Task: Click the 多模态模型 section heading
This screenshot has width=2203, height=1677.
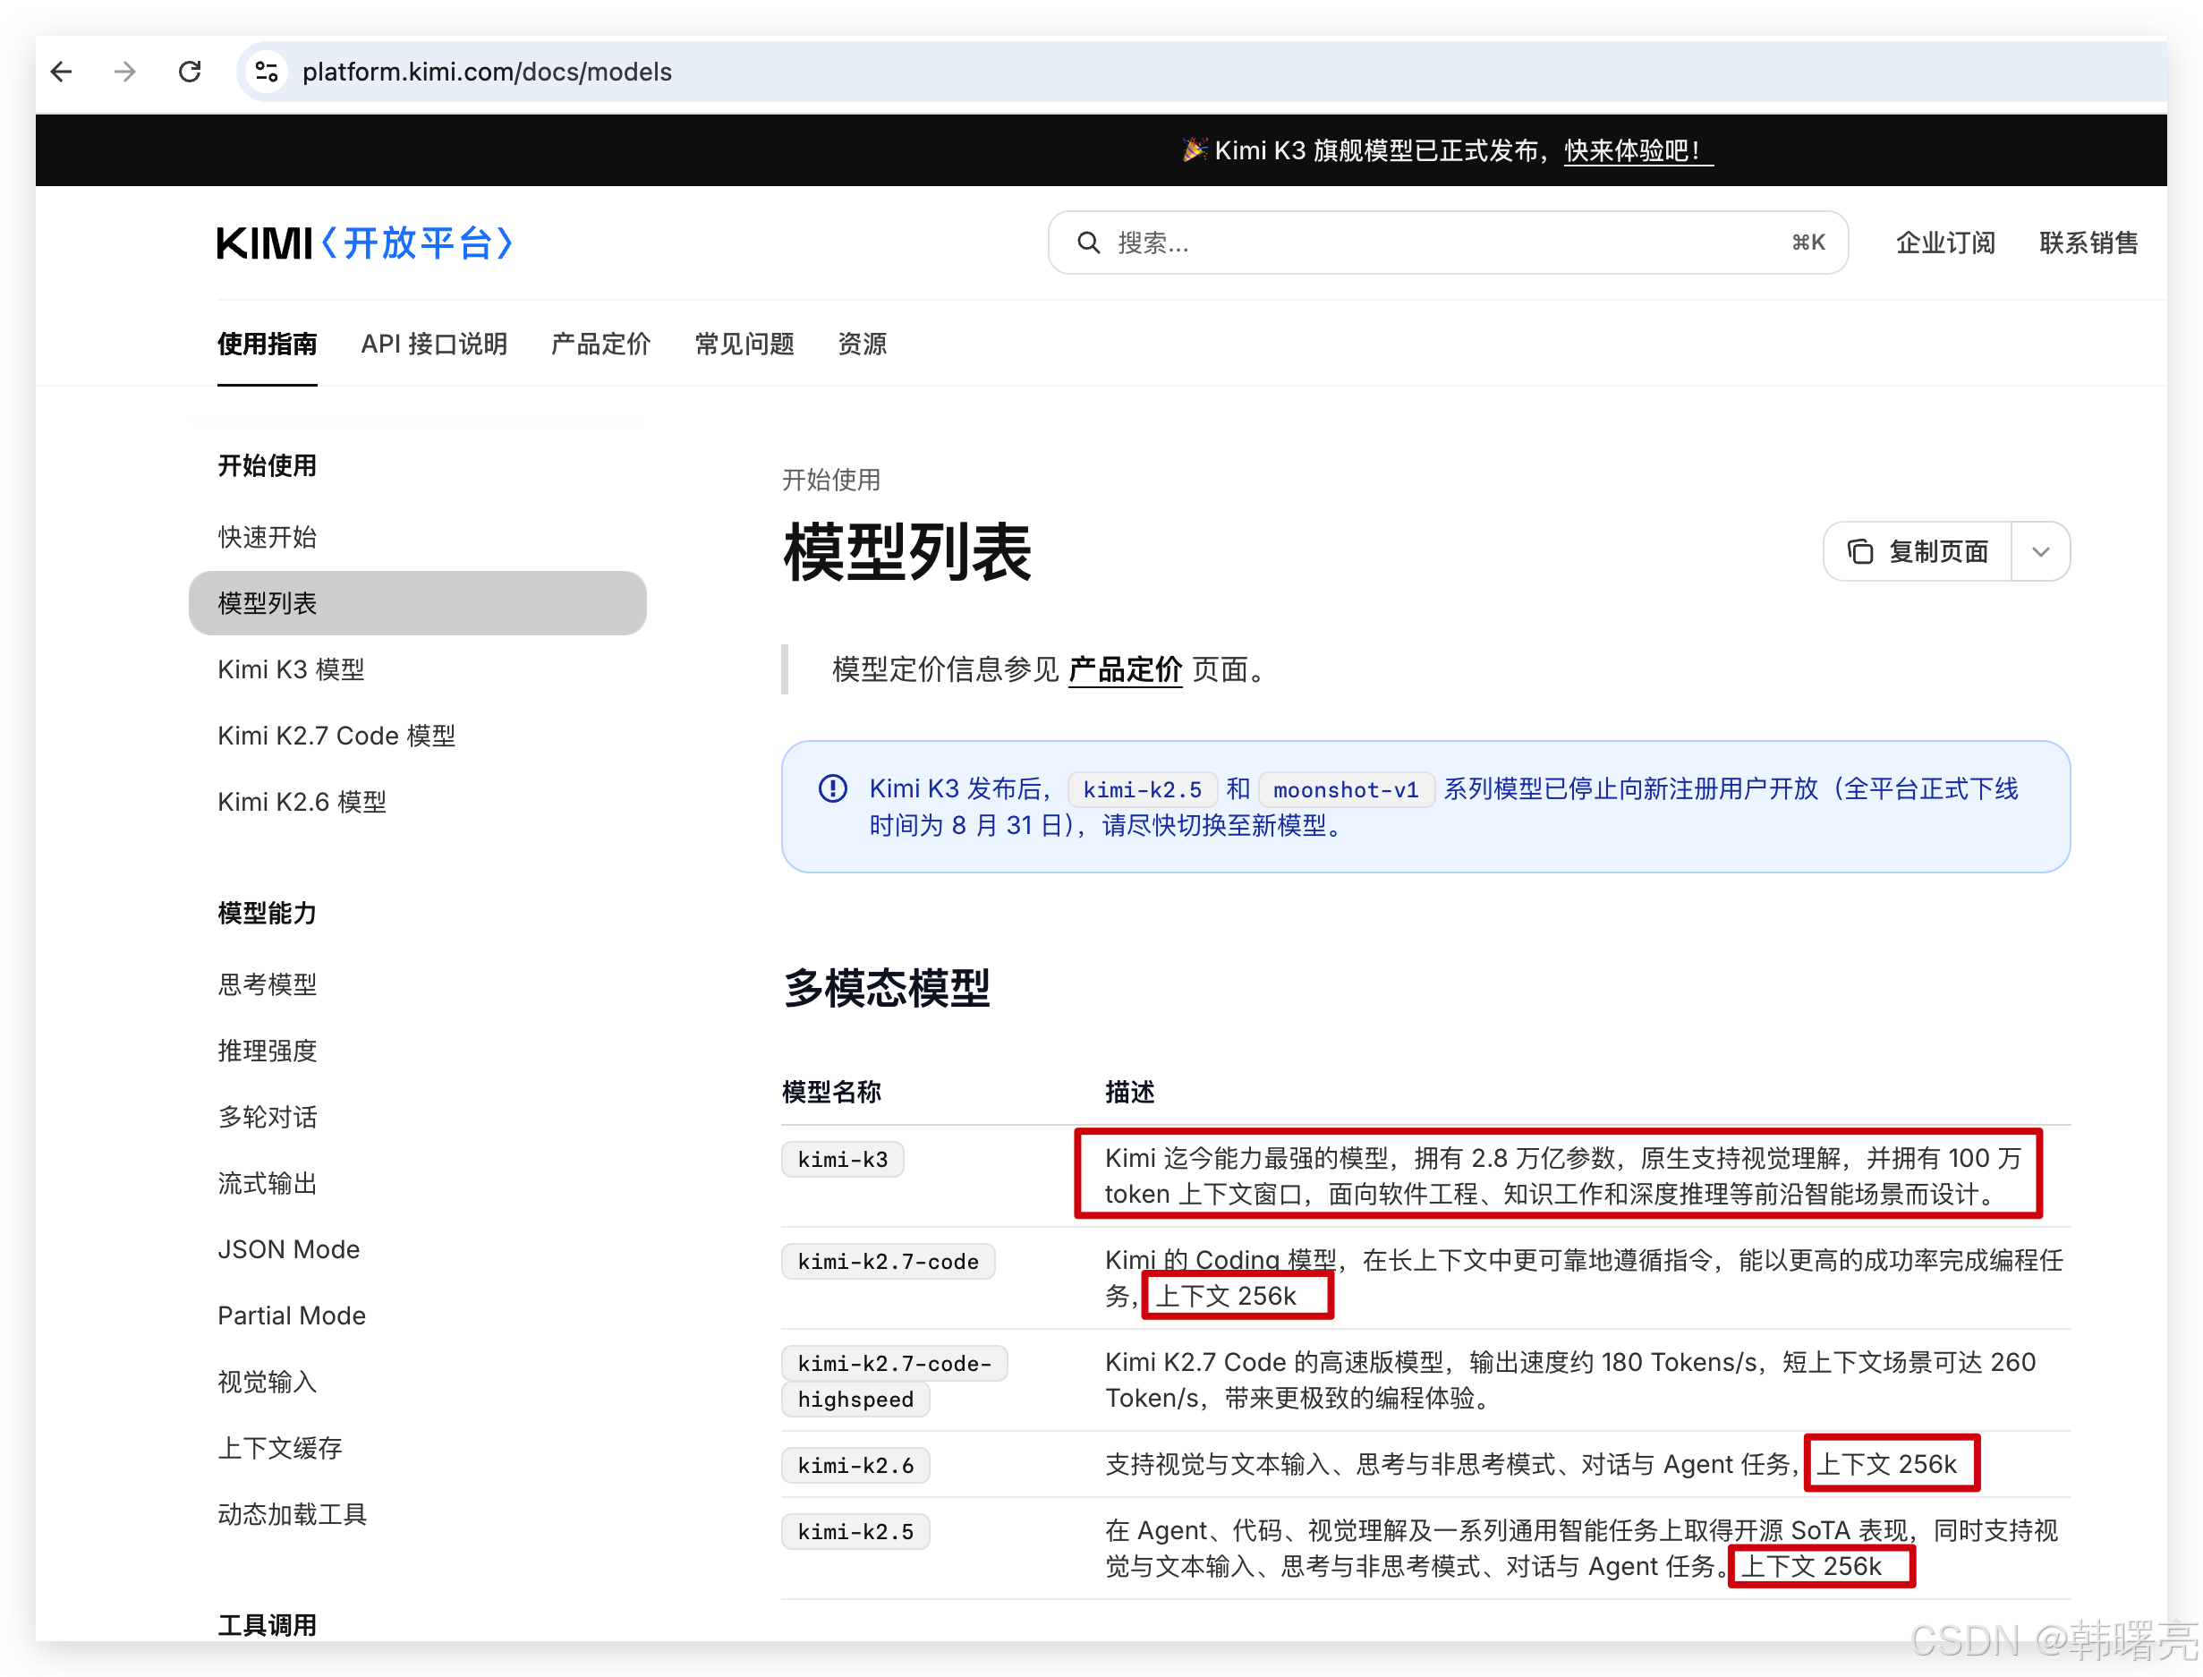Action: pos(887,988)
